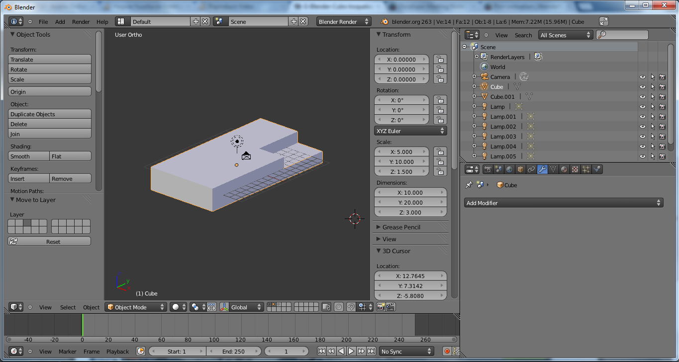Lock the X location field
Image resolution: width=679 pixels, height=362 pixels.
(x=440, y=59)
